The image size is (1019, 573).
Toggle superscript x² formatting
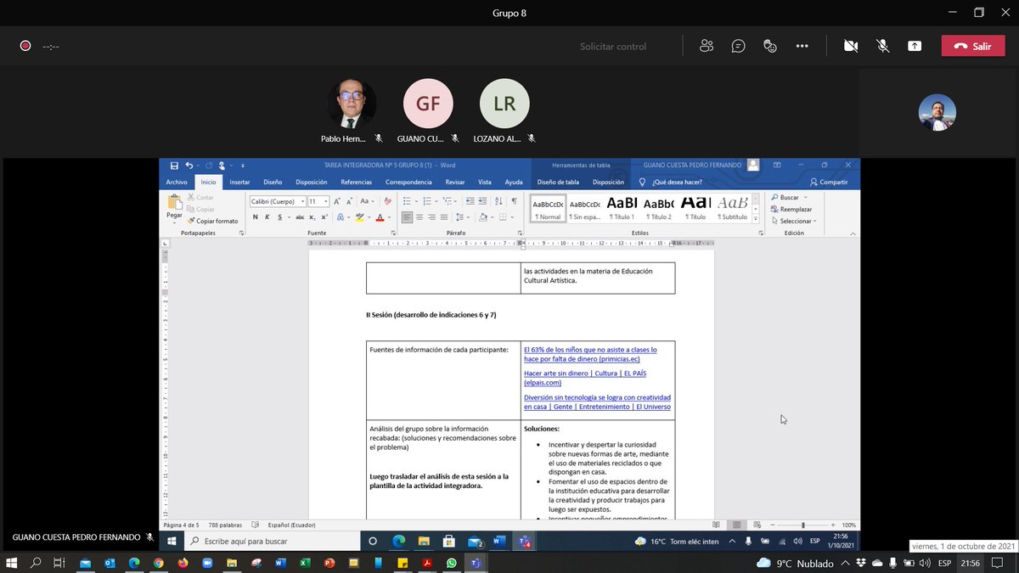tap(324, 217)
